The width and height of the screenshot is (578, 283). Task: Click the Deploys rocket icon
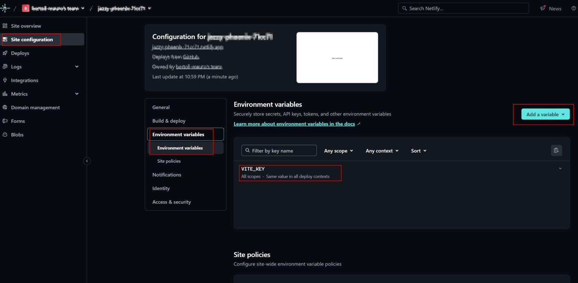5,53
